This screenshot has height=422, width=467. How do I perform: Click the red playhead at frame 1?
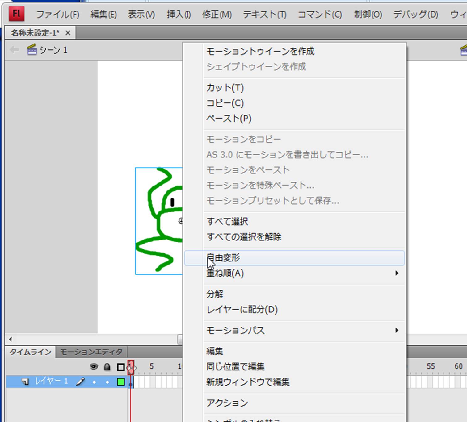131,367
